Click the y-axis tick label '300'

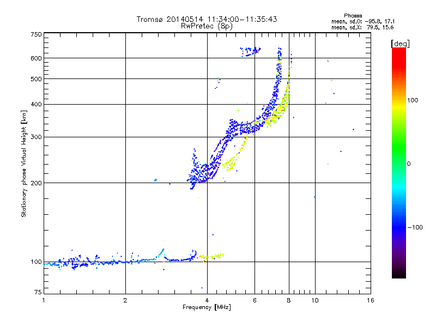point(36,137)
